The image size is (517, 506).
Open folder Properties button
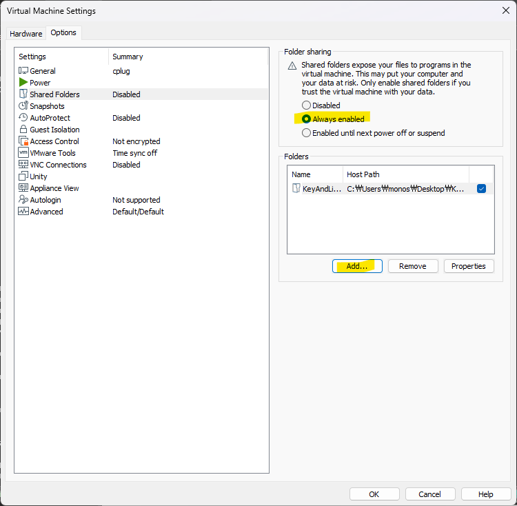(x=469, y=266)
